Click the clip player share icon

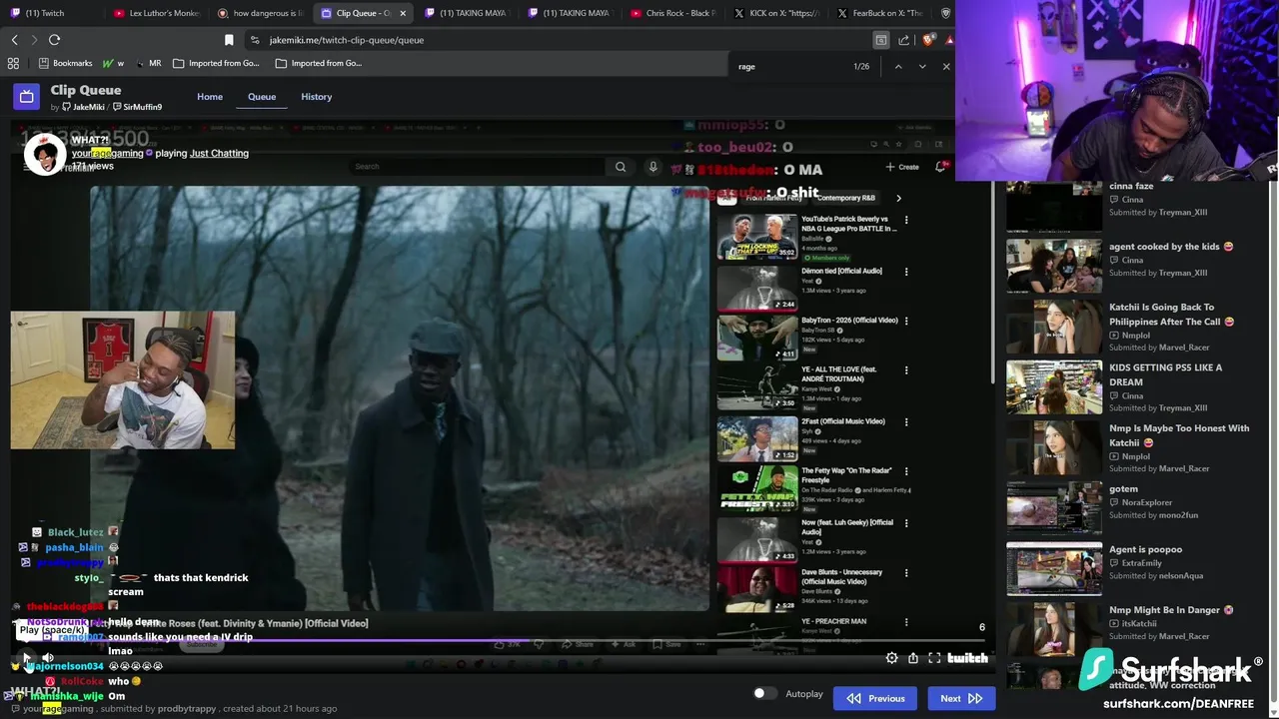pyautogui.click(x=913, y=658)
